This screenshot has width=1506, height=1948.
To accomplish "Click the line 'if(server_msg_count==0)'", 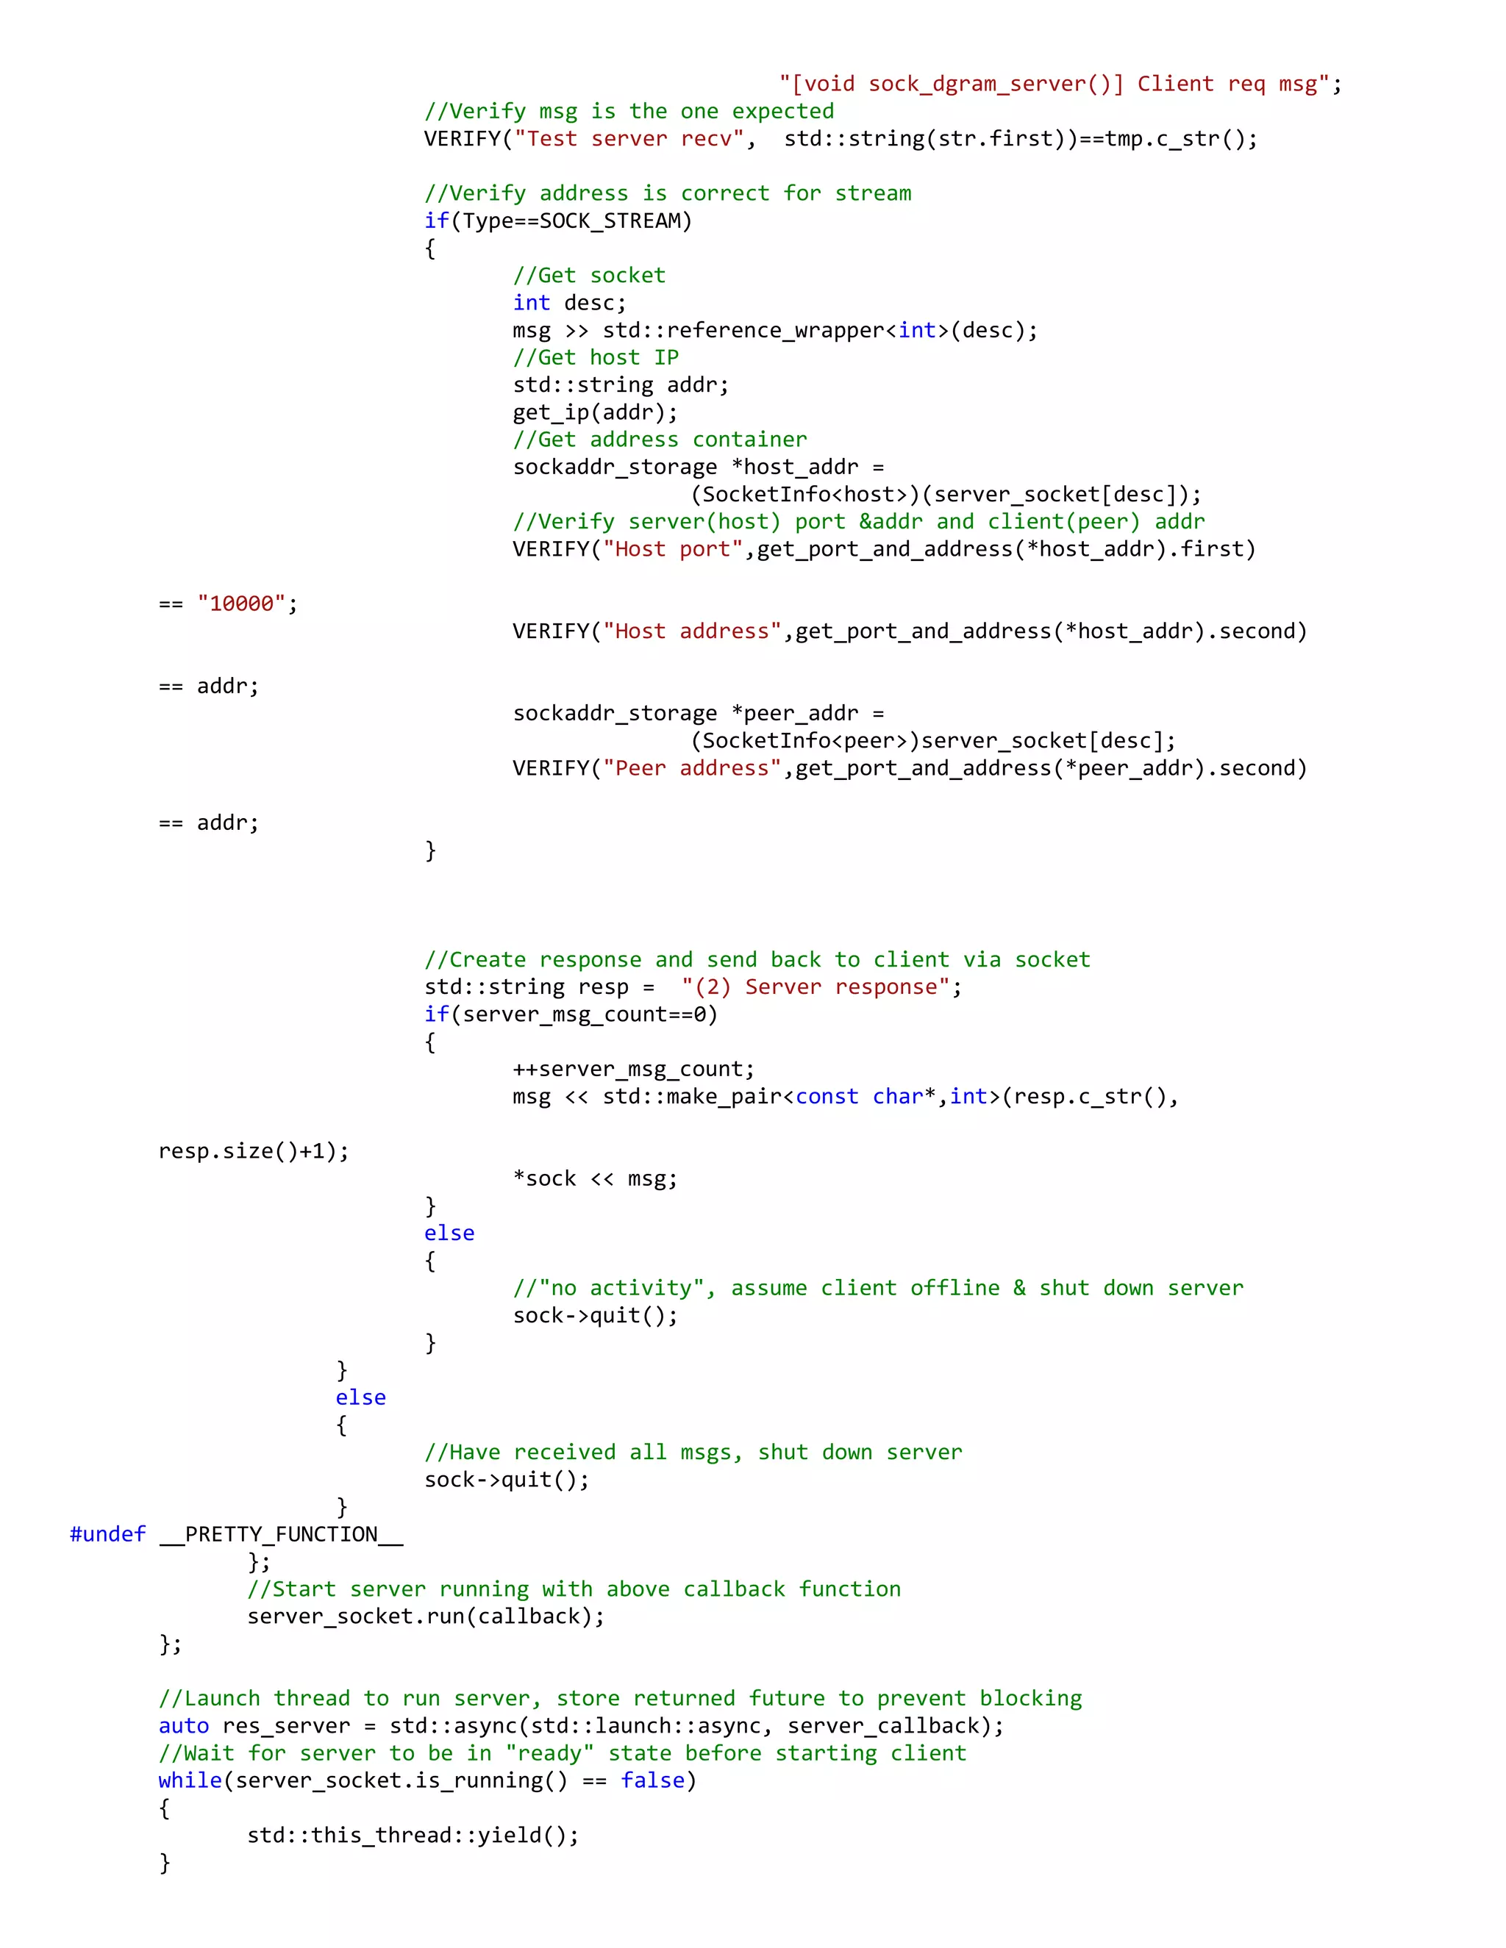I will point(570,1014).
